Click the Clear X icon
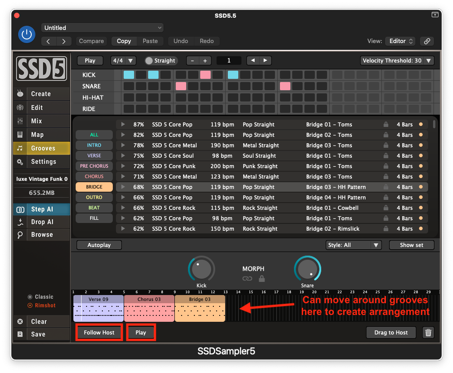 [20, 321]
